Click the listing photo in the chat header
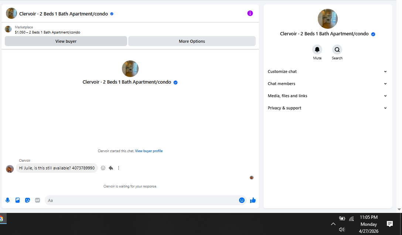402x235 pixels. coord(11,13)
